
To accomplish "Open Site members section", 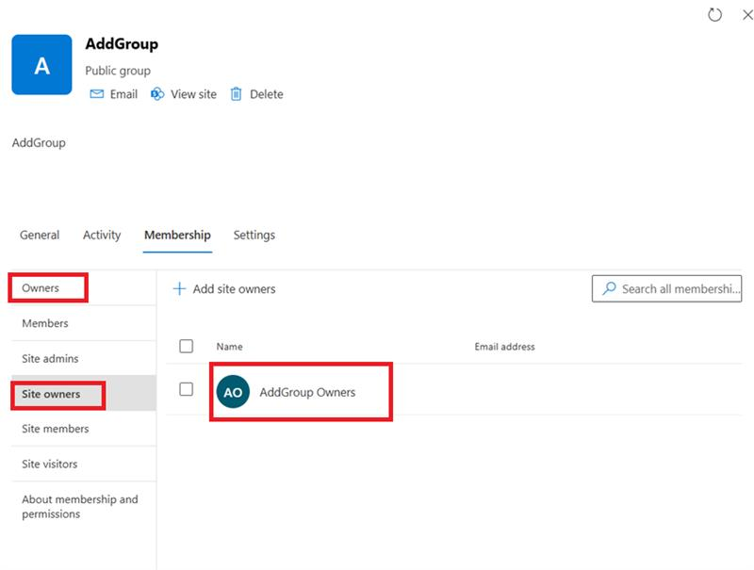I will [56, 429].
